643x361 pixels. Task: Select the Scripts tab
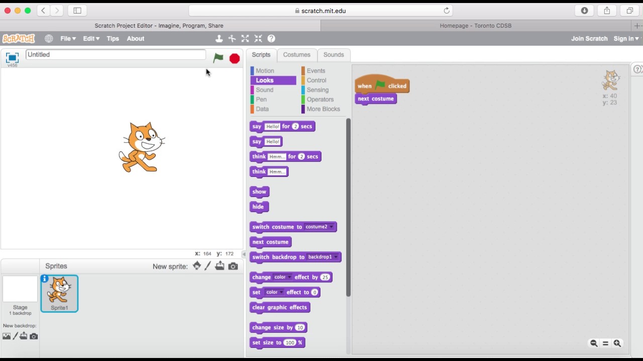point(261,55)
